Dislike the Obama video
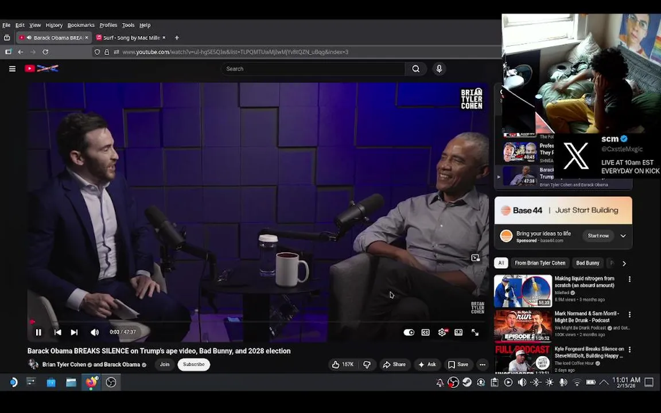The height and width of the screenshot is (413, 661). pyautogui.click(x=367, y=365)
